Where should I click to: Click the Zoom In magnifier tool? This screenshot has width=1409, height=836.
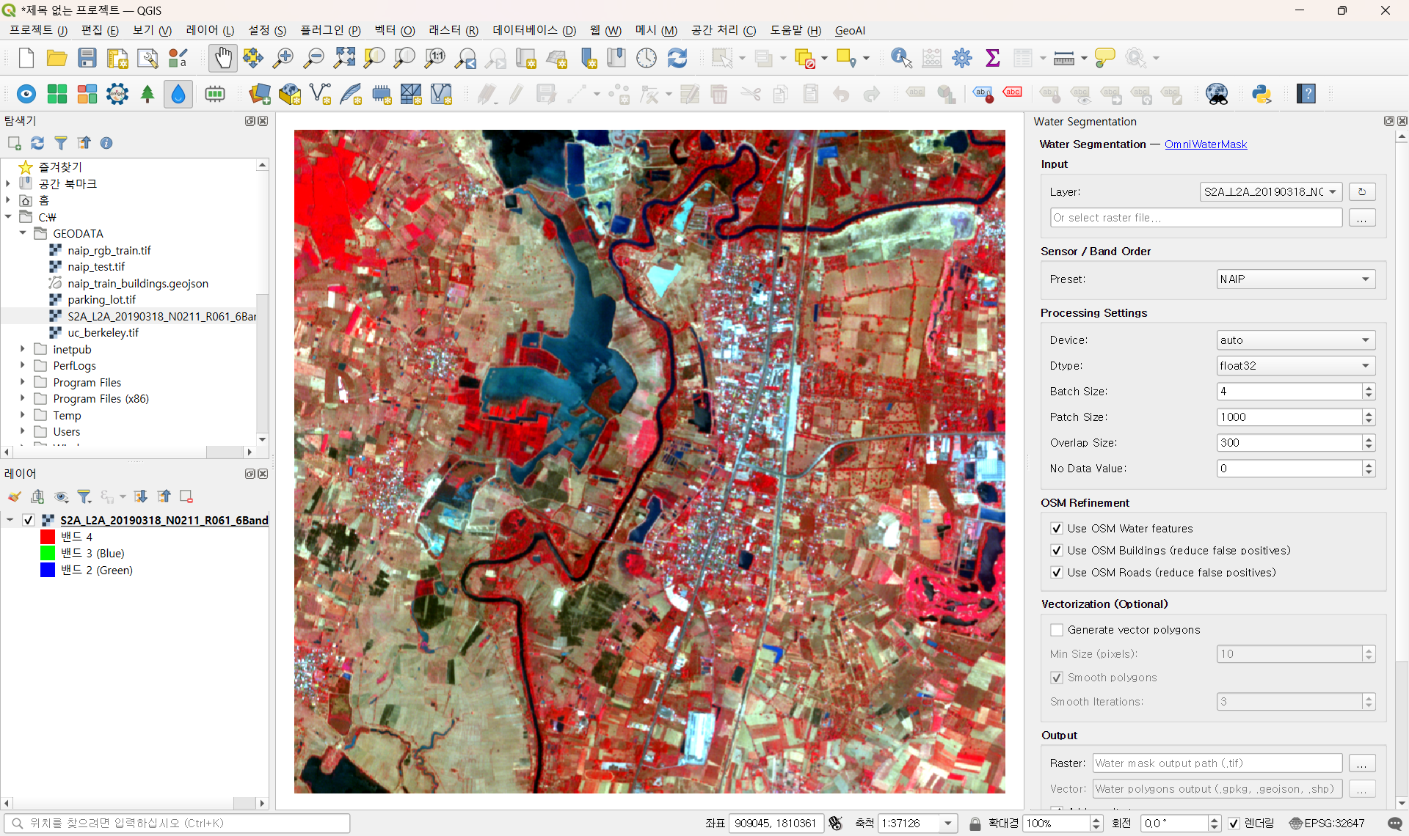pos(283,58)
